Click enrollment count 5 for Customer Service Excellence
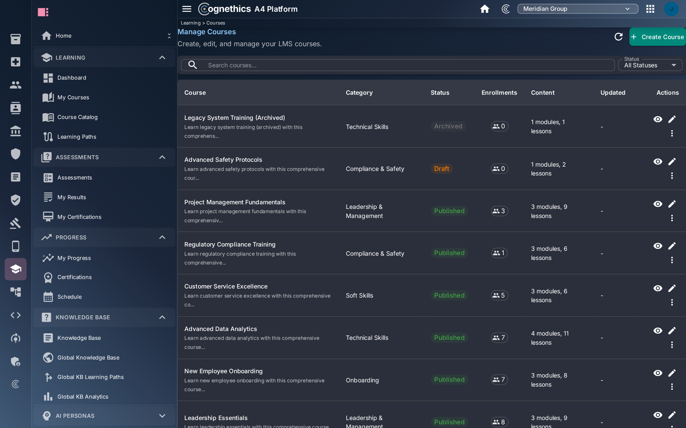The image size is (686, 428). pos(499,295)
